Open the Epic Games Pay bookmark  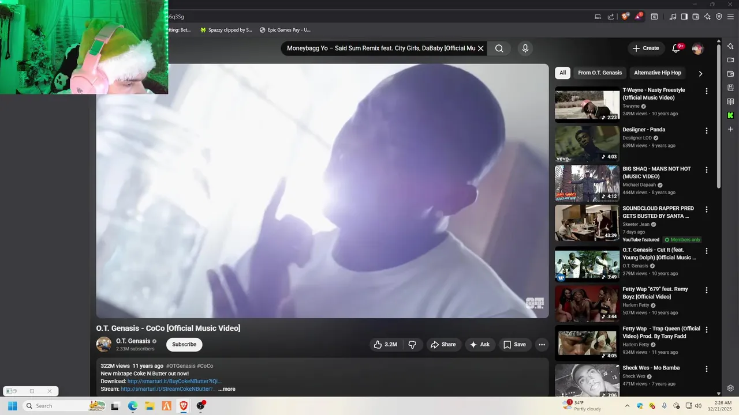pyautogui.click(x=285, y=30)
